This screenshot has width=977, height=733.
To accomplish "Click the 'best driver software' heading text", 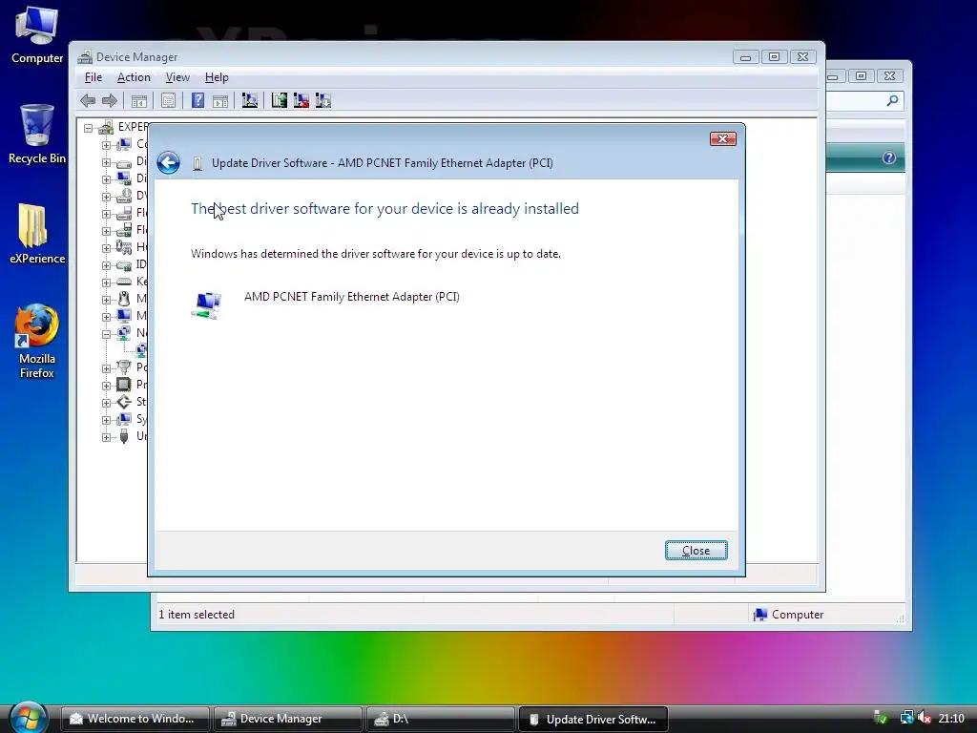I will [385, 209].
